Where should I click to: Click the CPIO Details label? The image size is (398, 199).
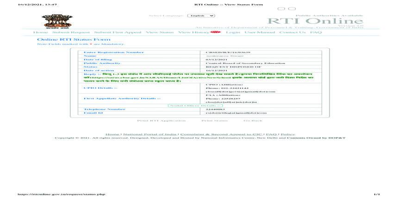click(100, 88)
